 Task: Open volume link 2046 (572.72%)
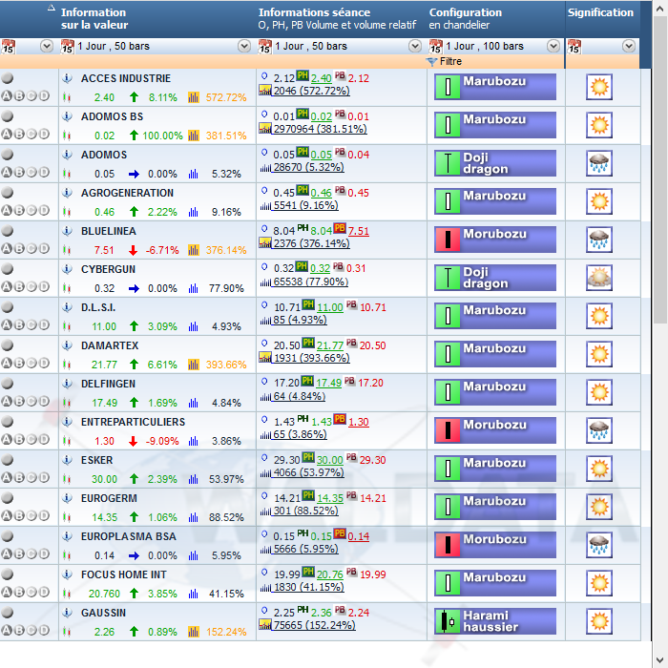(311, 92)
